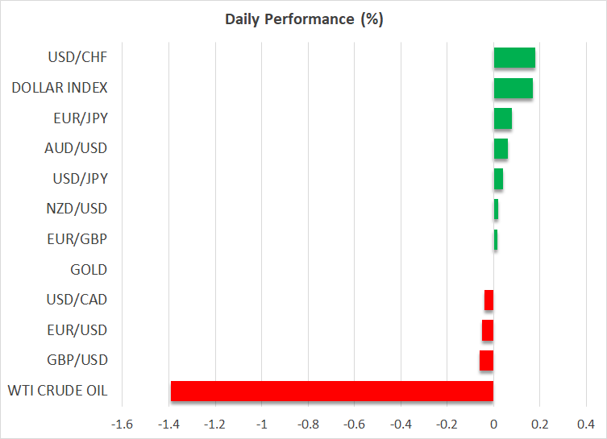Click the USD/JPY green bar
This screenshot has width=607, height=439.
coord(498,179)
